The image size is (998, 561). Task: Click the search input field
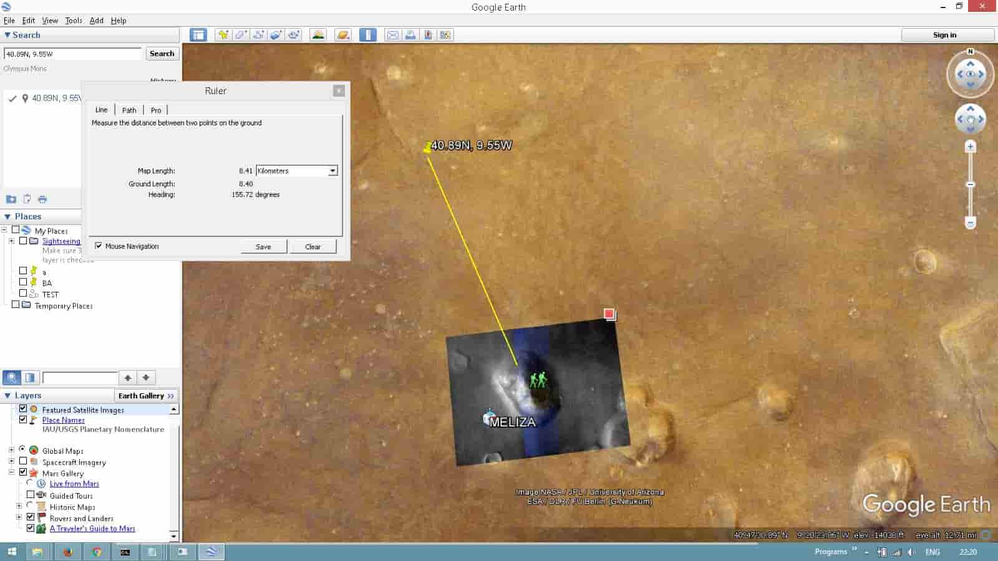73,54
